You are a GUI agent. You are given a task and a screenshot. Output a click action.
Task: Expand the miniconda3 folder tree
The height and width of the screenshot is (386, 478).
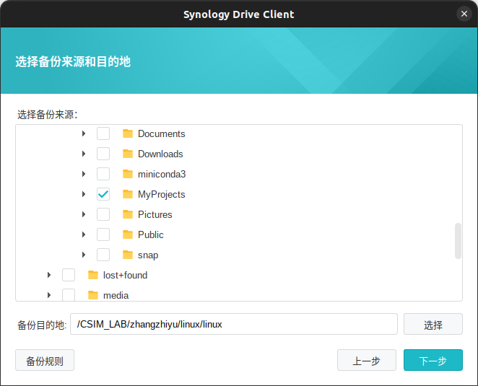point(84,174)
